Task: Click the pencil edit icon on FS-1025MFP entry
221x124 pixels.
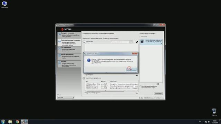Action: (x=161, y=44)
